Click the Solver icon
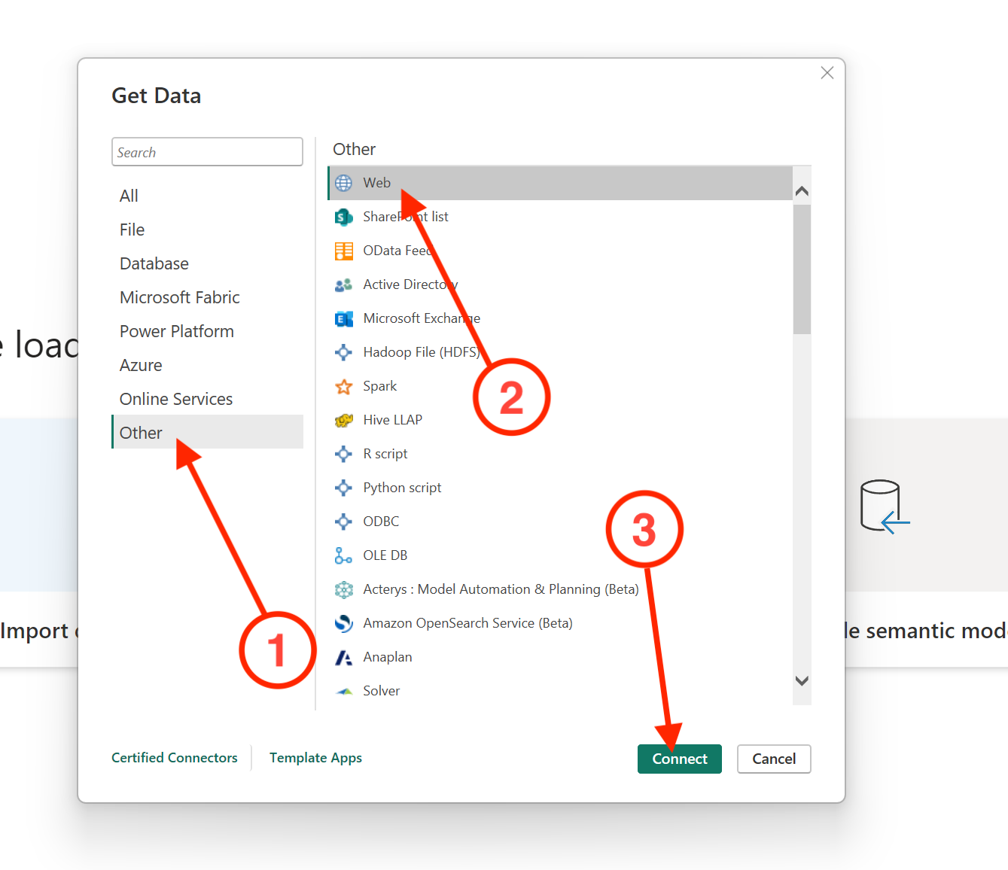This screenshot has width=1008, height=870. pyautogui.click(x=343, y=691)
